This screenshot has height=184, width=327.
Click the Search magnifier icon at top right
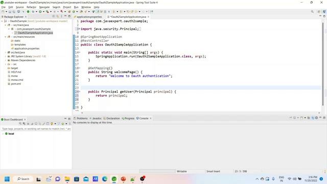(312, 12)
